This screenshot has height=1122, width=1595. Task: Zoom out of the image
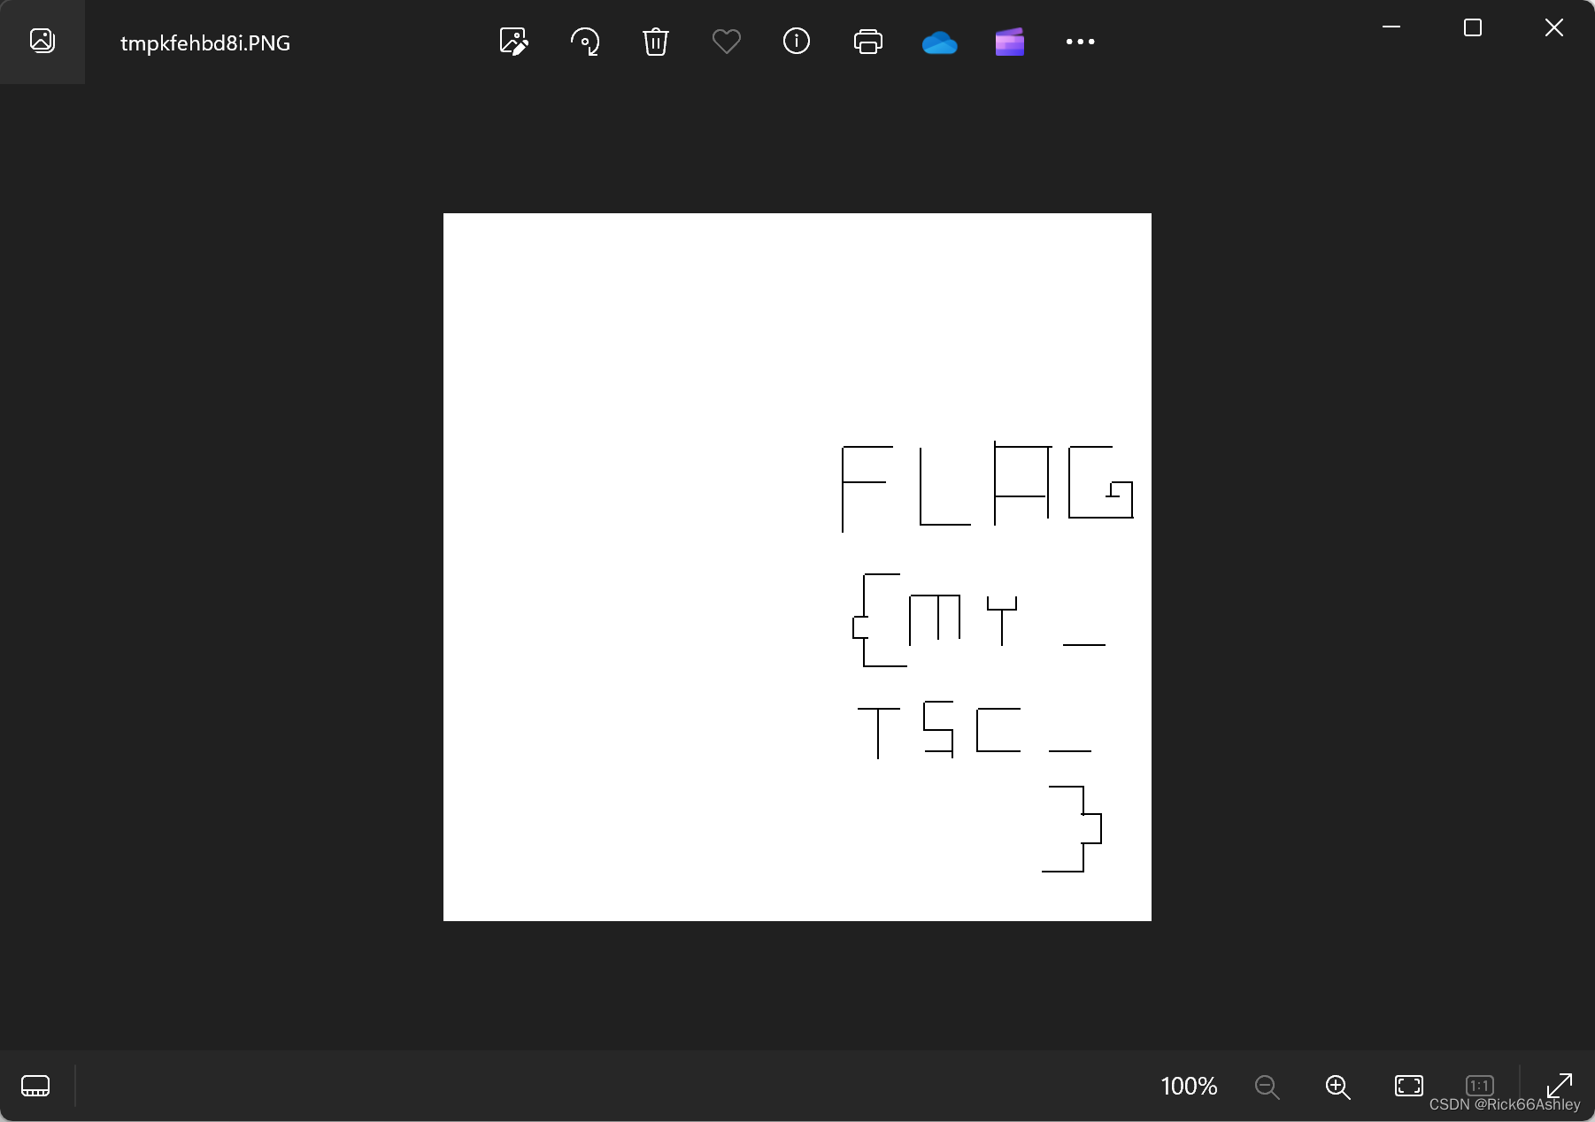click(1265, 1087)
